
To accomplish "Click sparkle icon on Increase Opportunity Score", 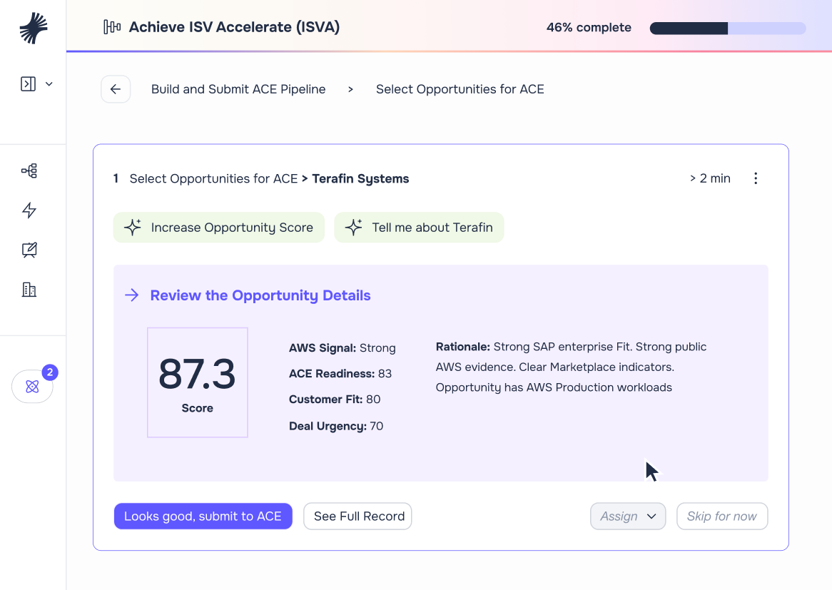I will tap(133, 227).
